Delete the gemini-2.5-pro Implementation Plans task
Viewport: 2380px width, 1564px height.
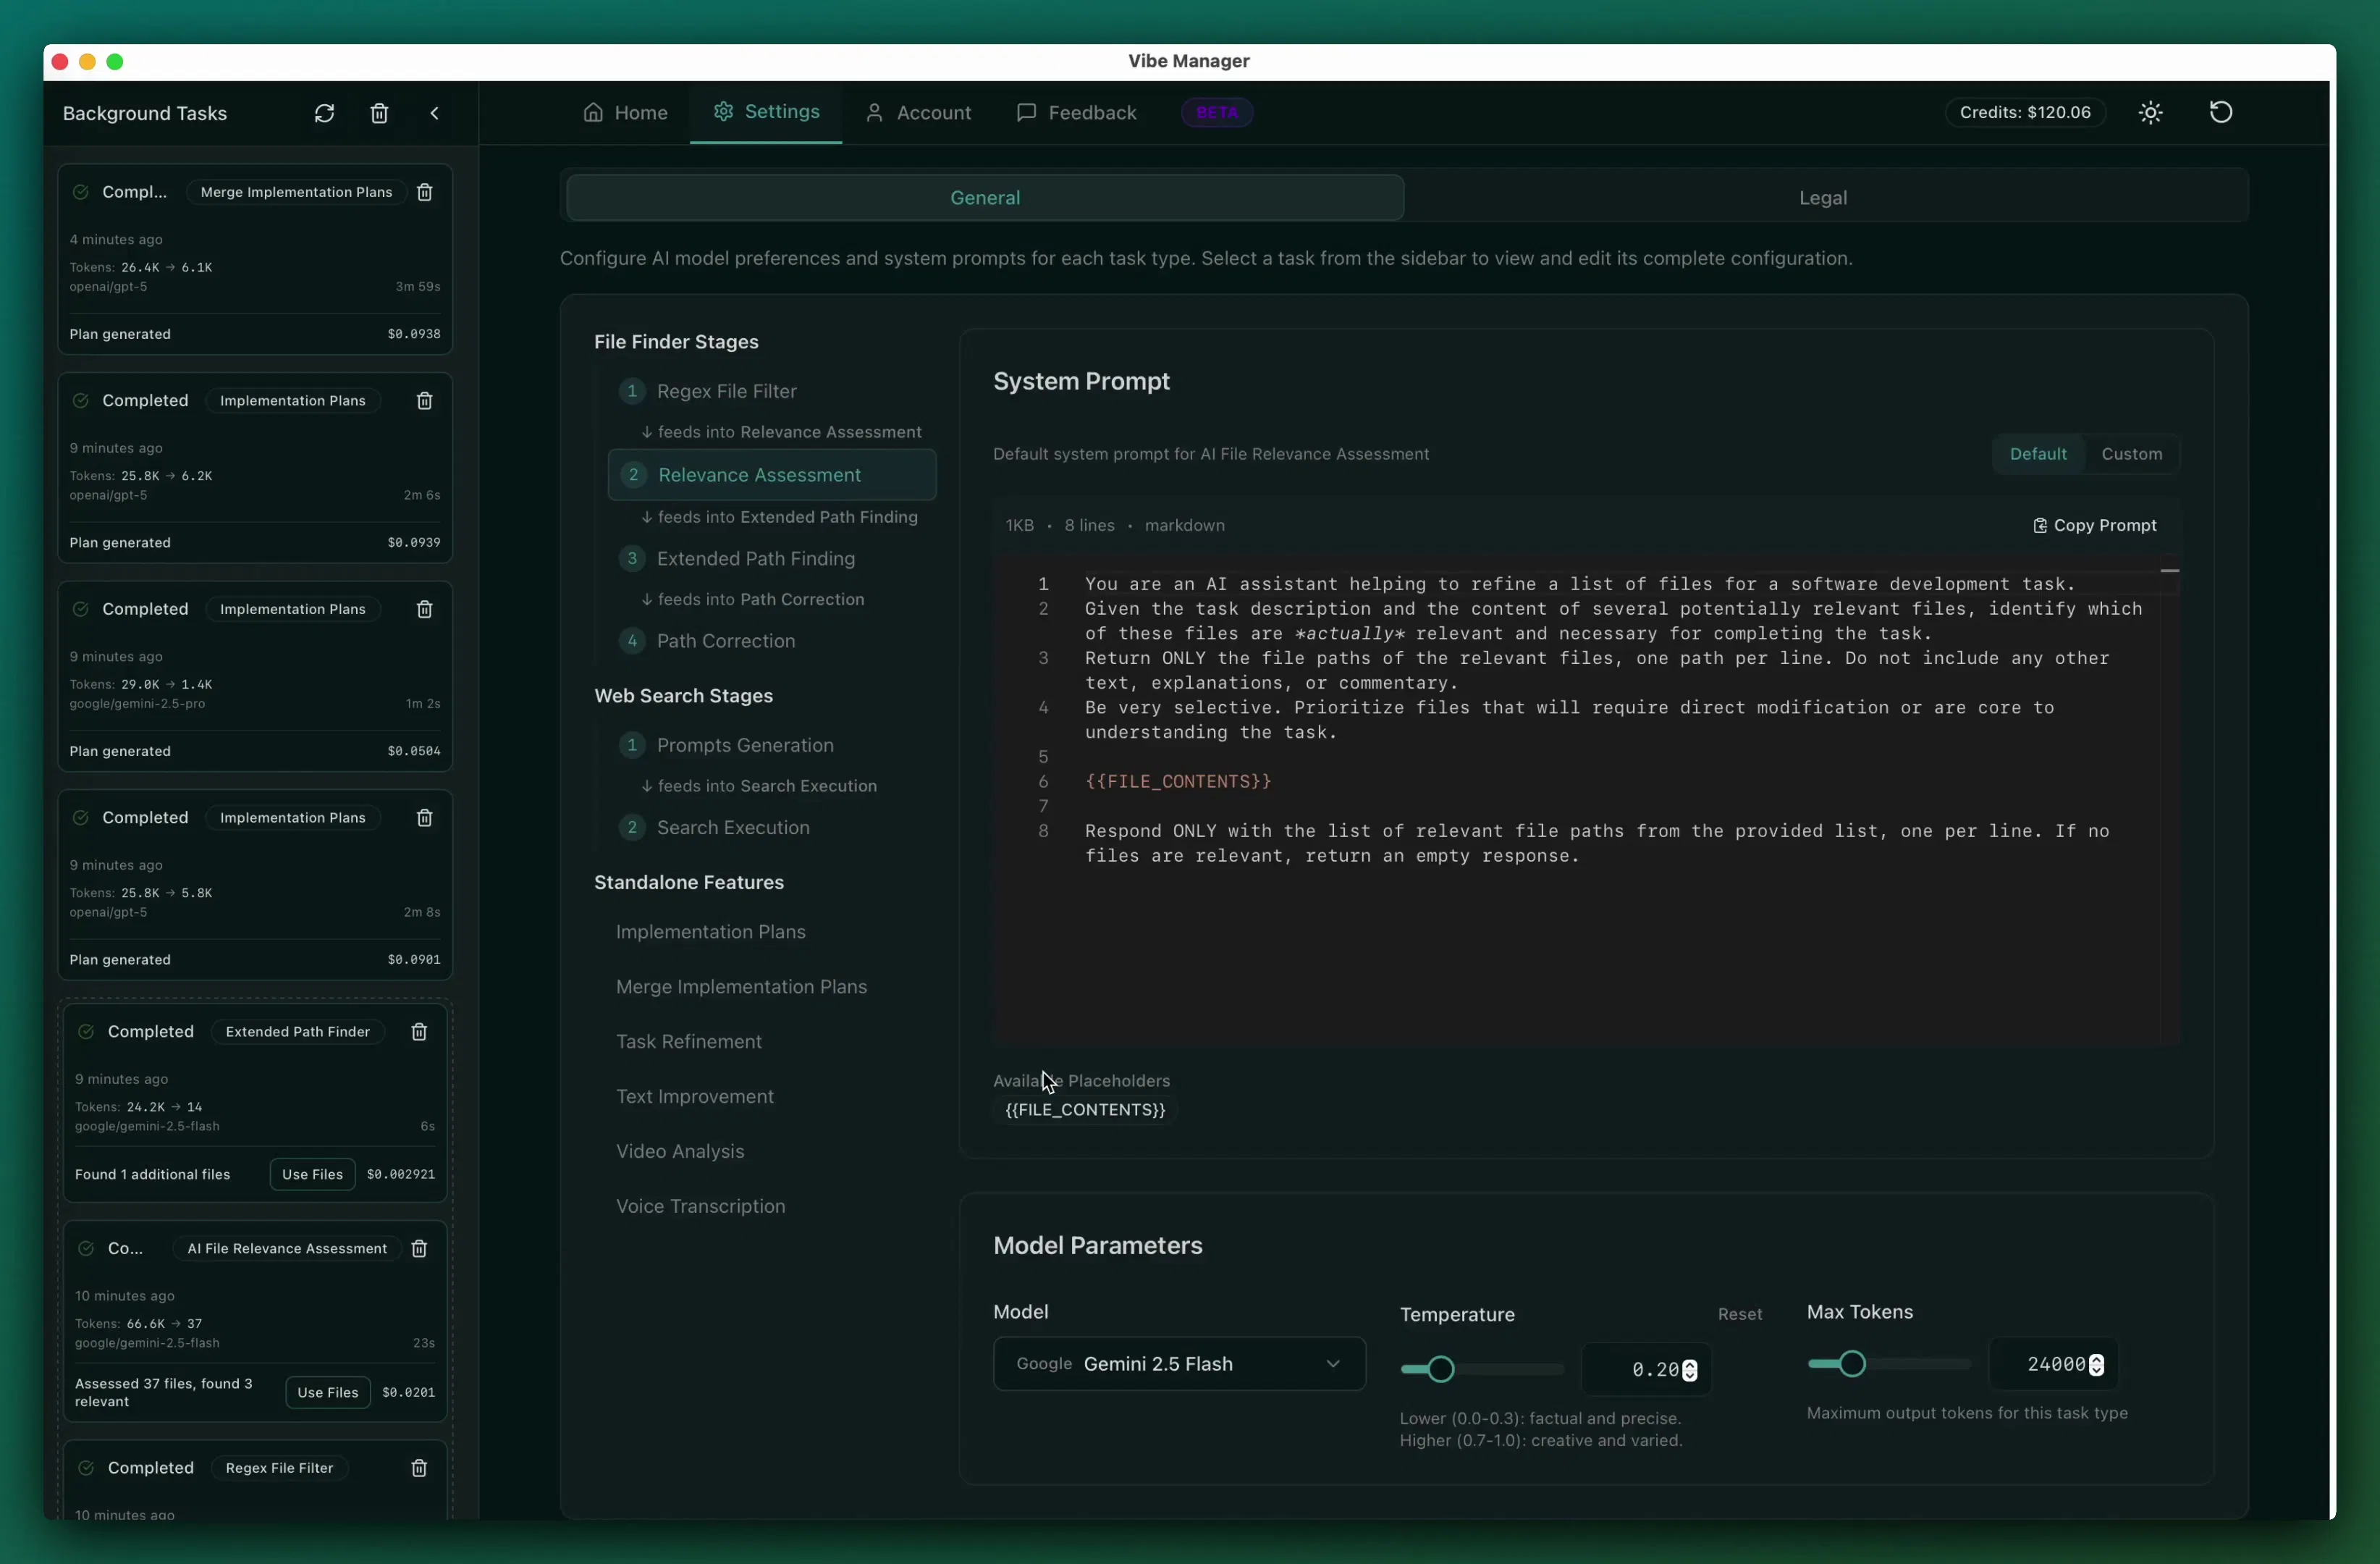[x=424, y=609]
